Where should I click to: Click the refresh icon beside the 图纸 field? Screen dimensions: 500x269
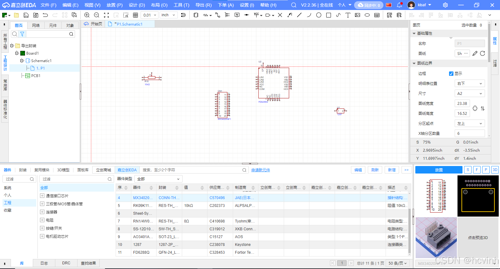482,53
